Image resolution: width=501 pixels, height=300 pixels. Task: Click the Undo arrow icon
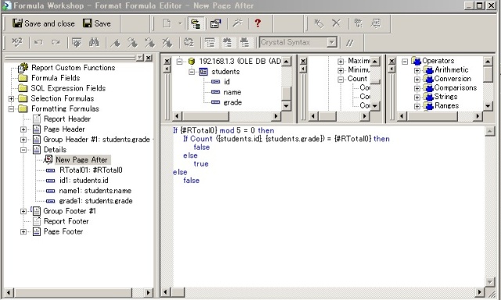click(x=38, y=42)
